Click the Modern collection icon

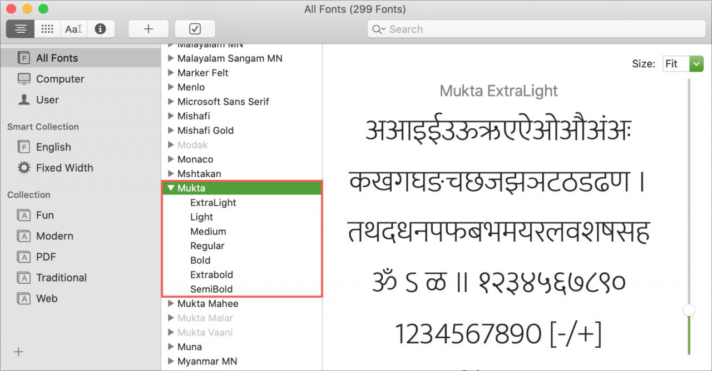pos(24,236)
